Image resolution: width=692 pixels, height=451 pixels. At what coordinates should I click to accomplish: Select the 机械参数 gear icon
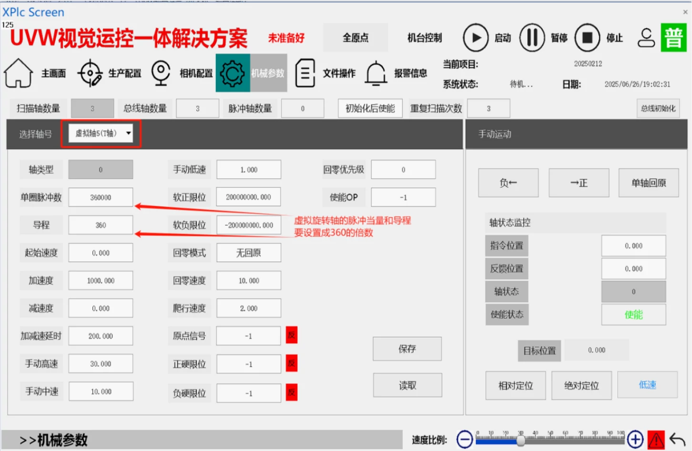[233, 73]
